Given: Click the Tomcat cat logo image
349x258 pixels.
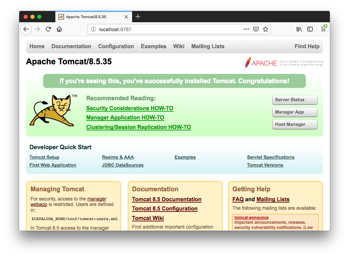Looking at the screenshot, I should pos(53,110).
